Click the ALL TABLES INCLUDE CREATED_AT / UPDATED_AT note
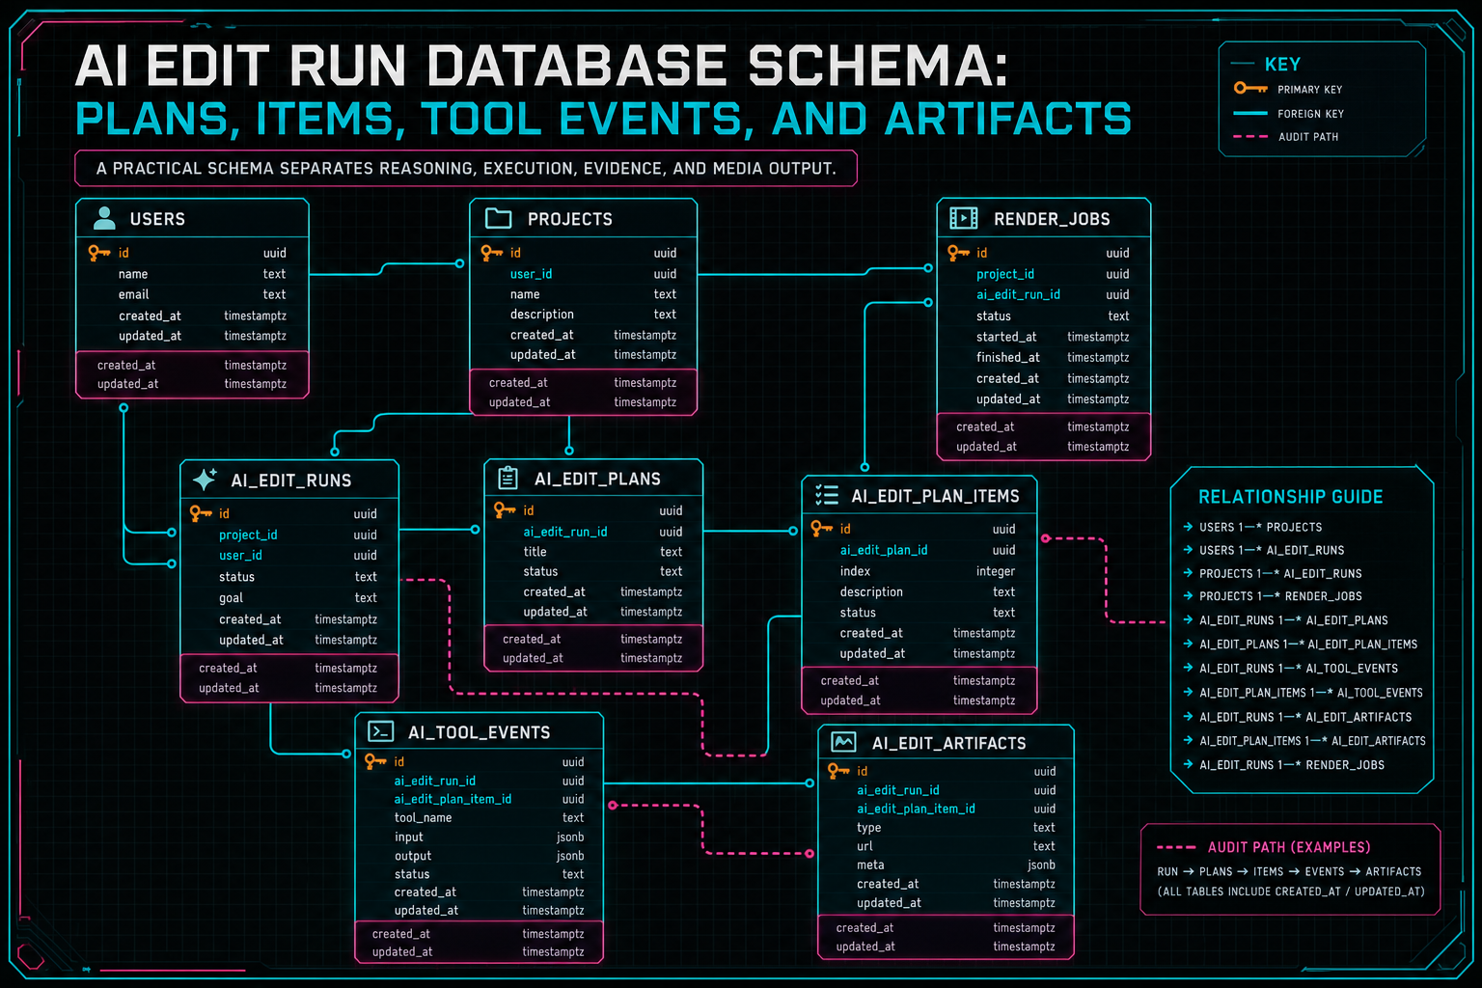 (x=1291, y=892)
